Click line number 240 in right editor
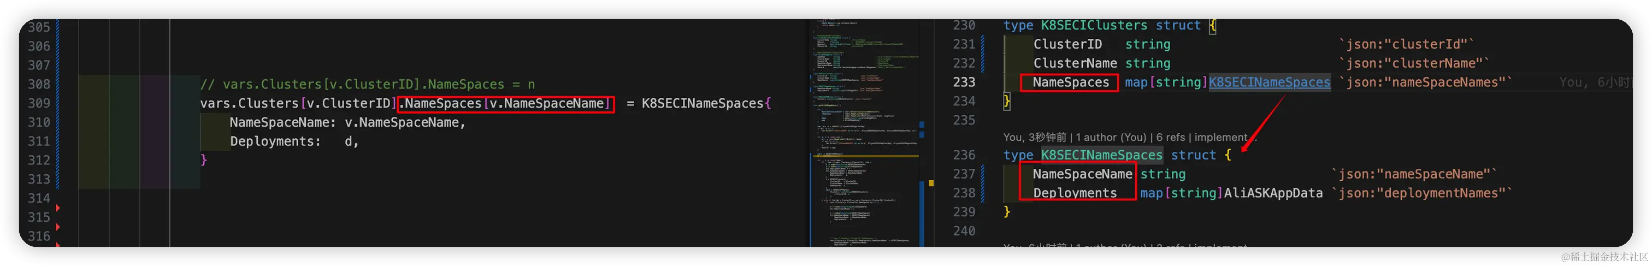The height and width of the screenshot is (266, 1652). (964, 230)
